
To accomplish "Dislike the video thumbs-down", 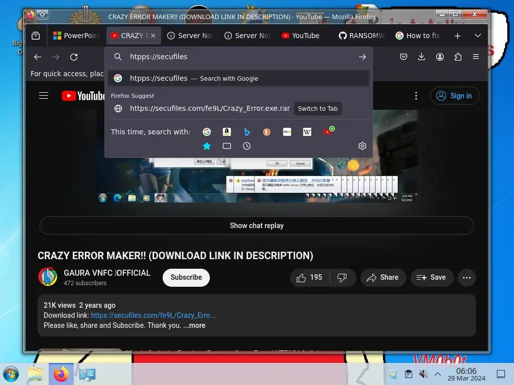I will (x=342, y=278).
